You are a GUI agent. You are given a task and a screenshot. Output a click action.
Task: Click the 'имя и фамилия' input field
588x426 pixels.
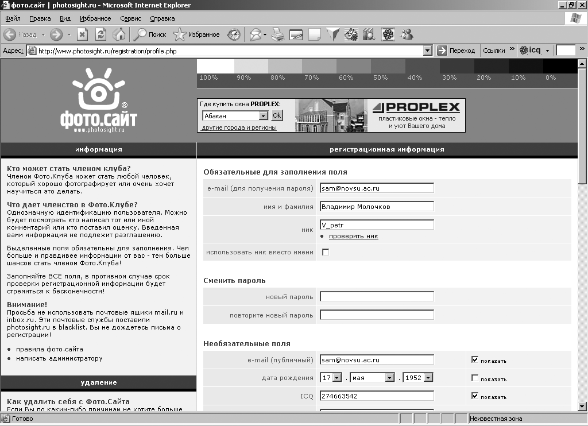(377, 206)
